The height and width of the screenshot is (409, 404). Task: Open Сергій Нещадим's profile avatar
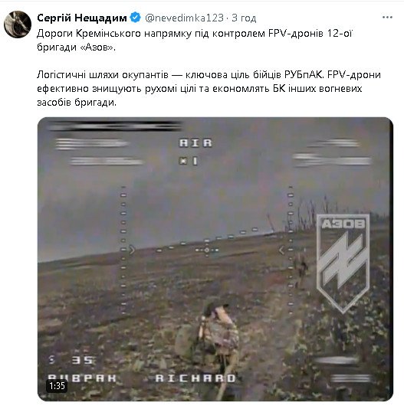tap(18, 25)
